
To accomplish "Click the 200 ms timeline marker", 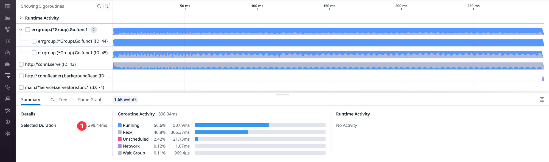I will (x=401, y=6).
